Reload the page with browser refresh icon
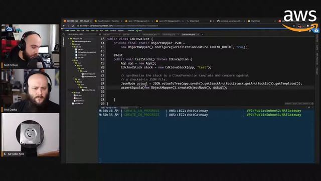This screenshot has width=321, height=181. (73, 26)
